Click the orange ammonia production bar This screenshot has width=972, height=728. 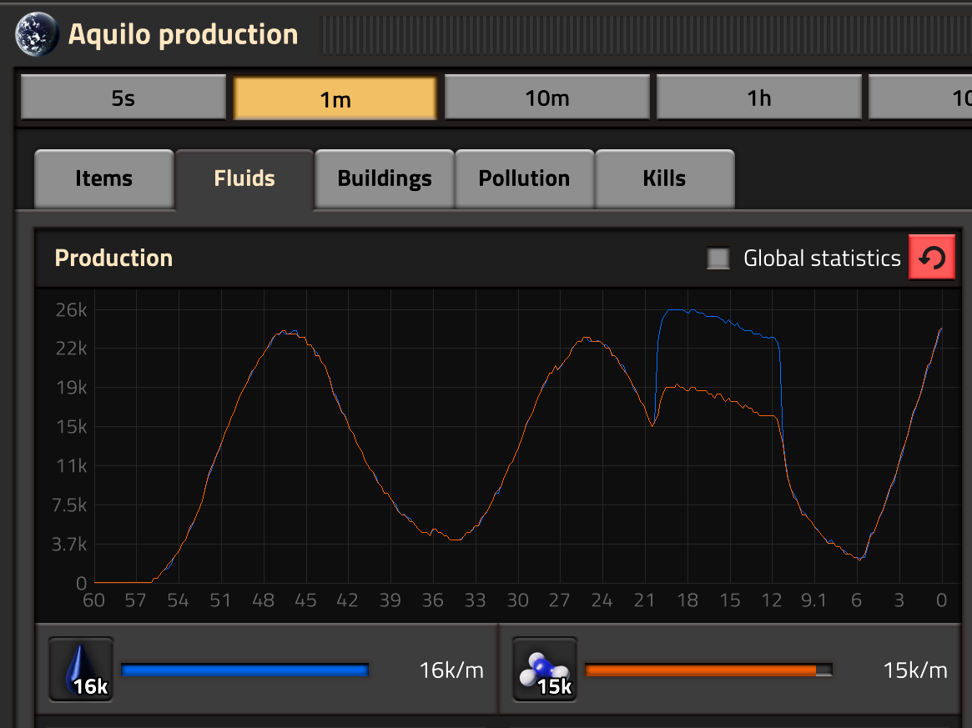pos(708,670)
